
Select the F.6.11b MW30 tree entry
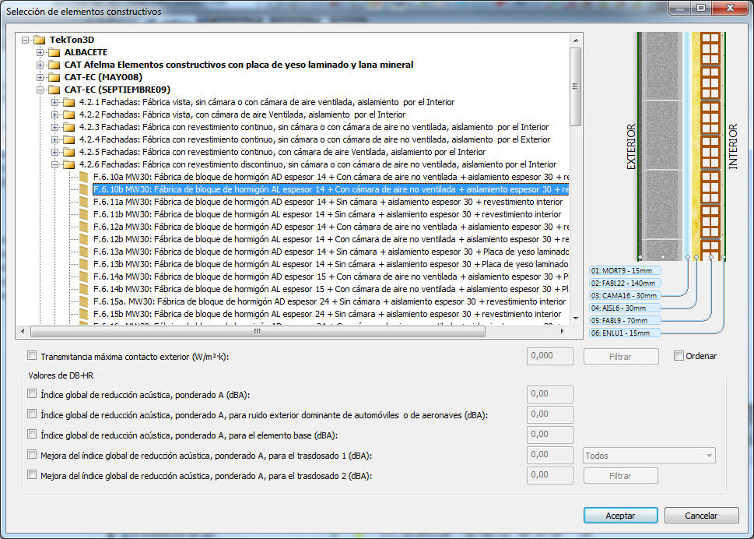coord(327,214)
